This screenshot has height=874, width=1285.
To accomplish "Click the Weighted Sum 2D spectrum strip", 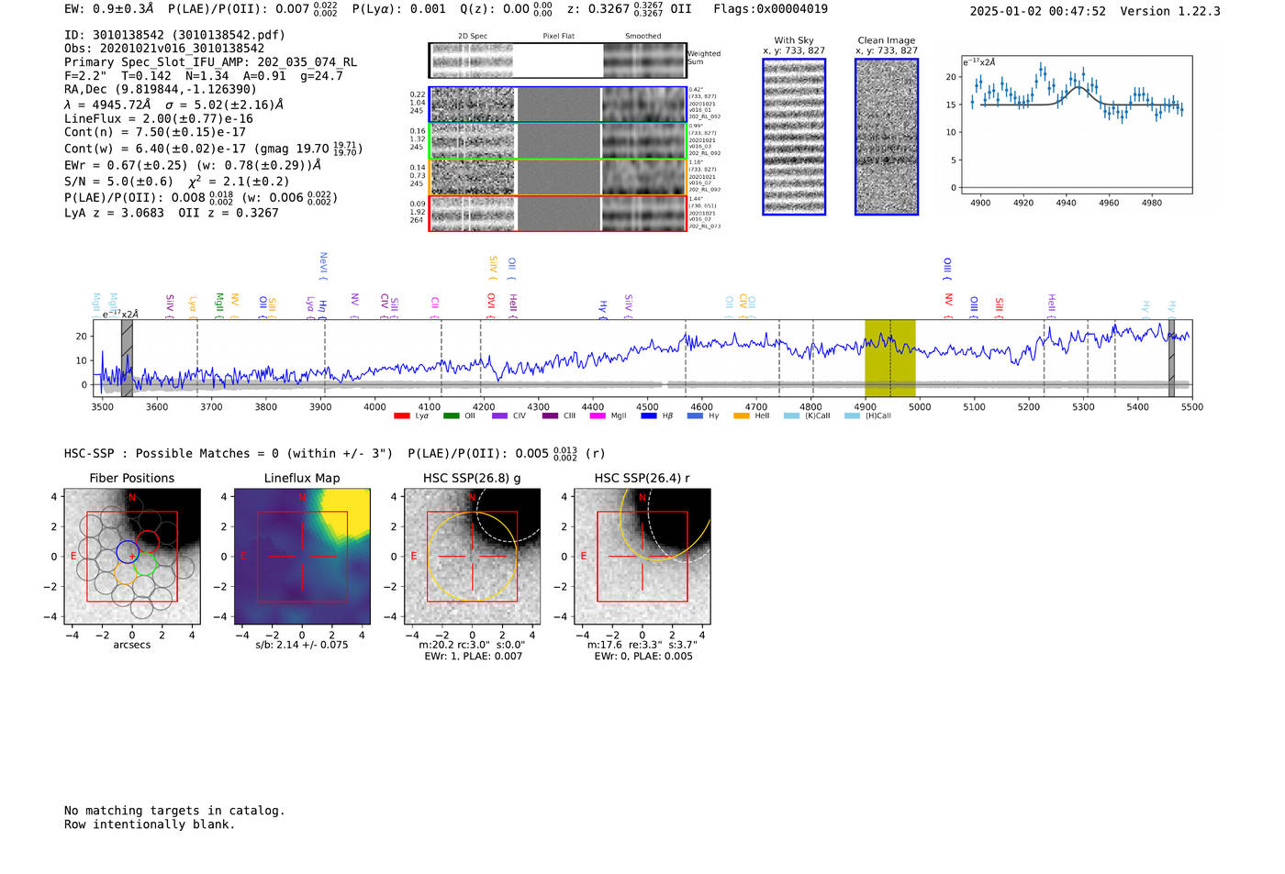I will (558, 61).
